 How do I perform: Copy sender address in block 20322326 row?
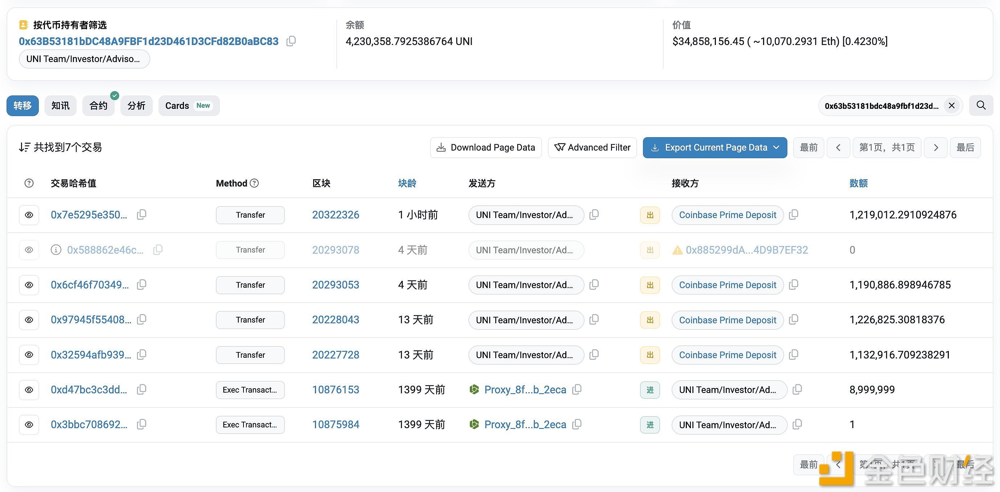(594, 214)
